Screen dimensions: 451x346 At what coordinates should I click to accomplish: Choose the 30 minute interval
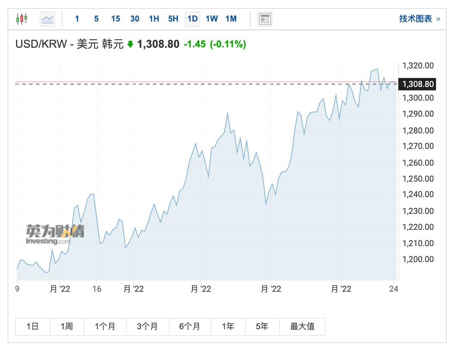pyautogui.click(x=134, y=19)
